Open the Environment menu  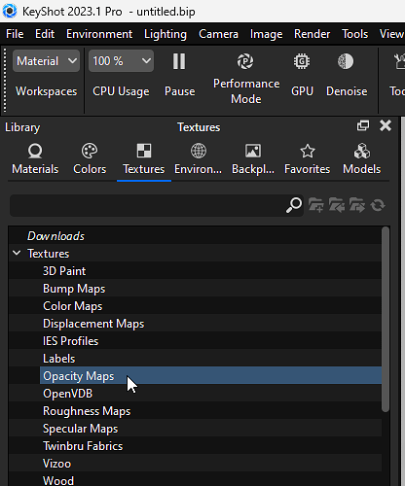99,34
